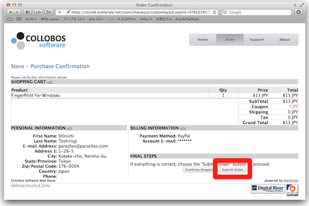The height and width of the screenshot is (206, 309).
Task: Reload the page with the refresh icon
Action: coord(215,12)
